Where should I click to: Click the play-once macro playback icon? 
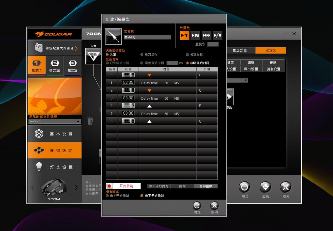tap(184, 35)
